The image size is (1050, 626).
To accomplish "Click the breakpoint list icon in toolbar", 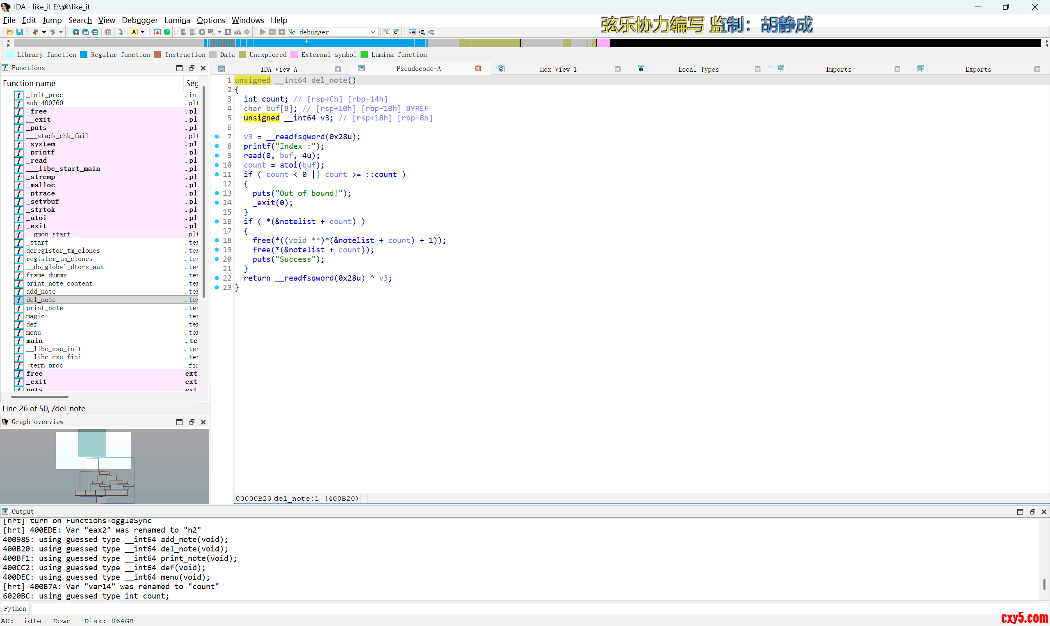I will pyautogui.click(x=412, y=32).
